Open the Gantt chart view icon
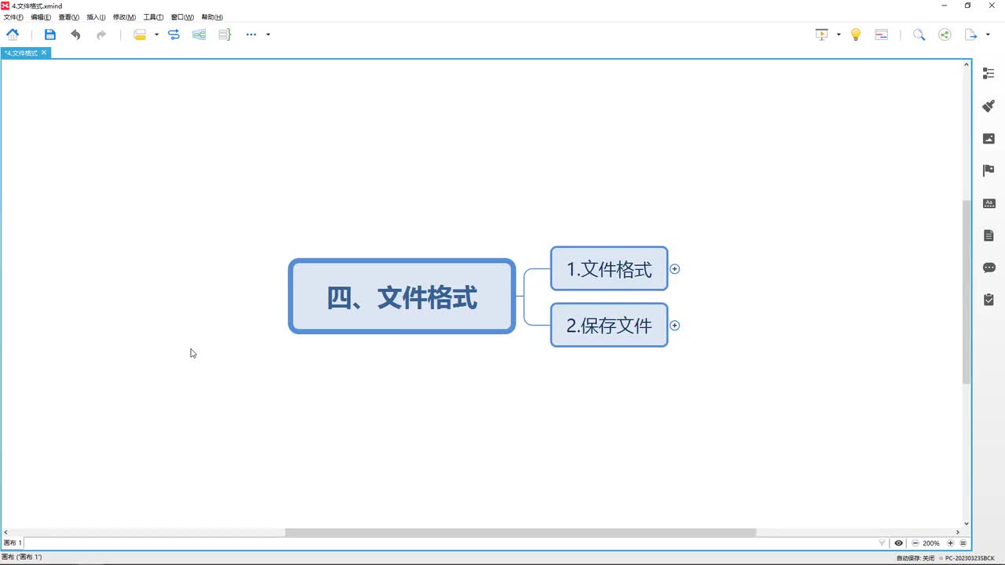1005x565 pixels. point(882,35)
